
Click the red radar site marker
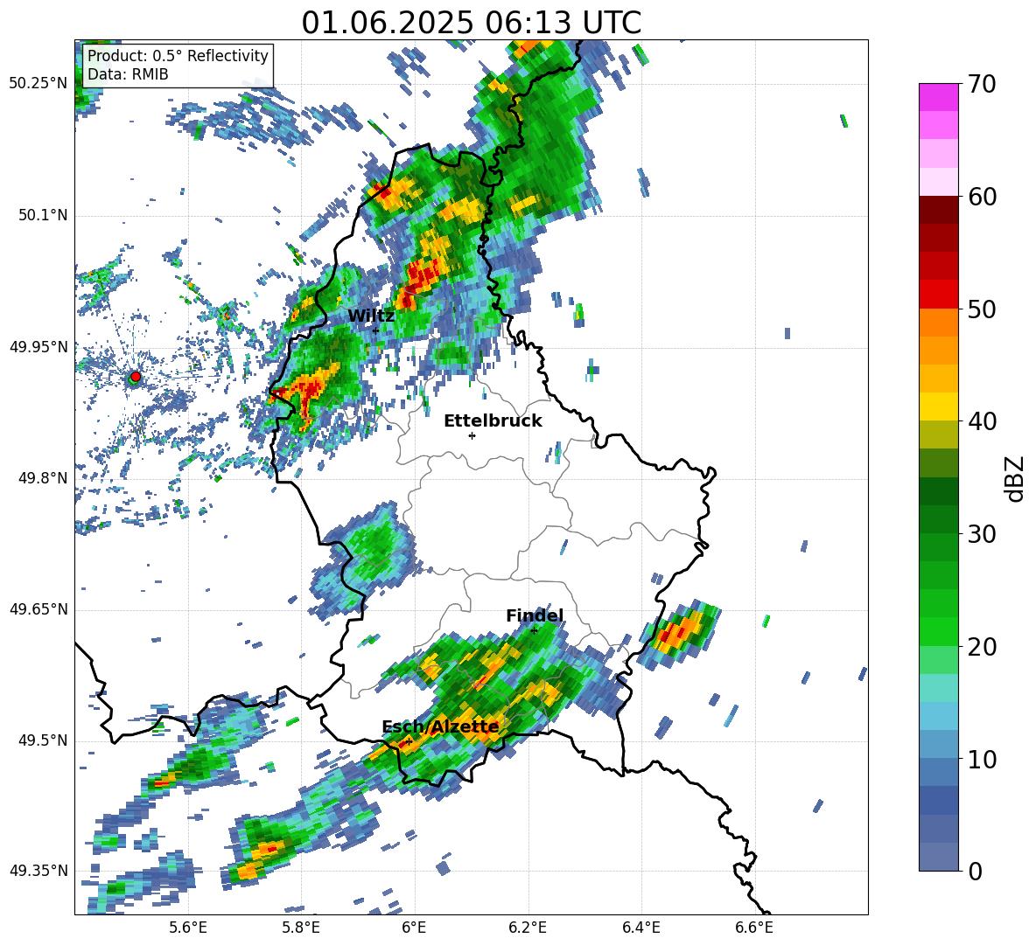(136, 376)
